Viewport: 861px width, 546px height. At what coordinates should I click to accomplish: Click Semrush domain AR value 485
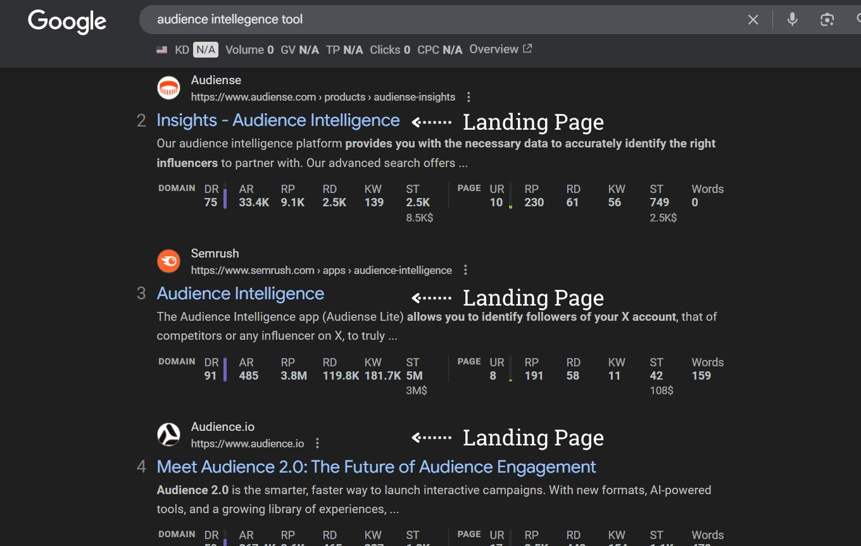(x=249, y=376)
